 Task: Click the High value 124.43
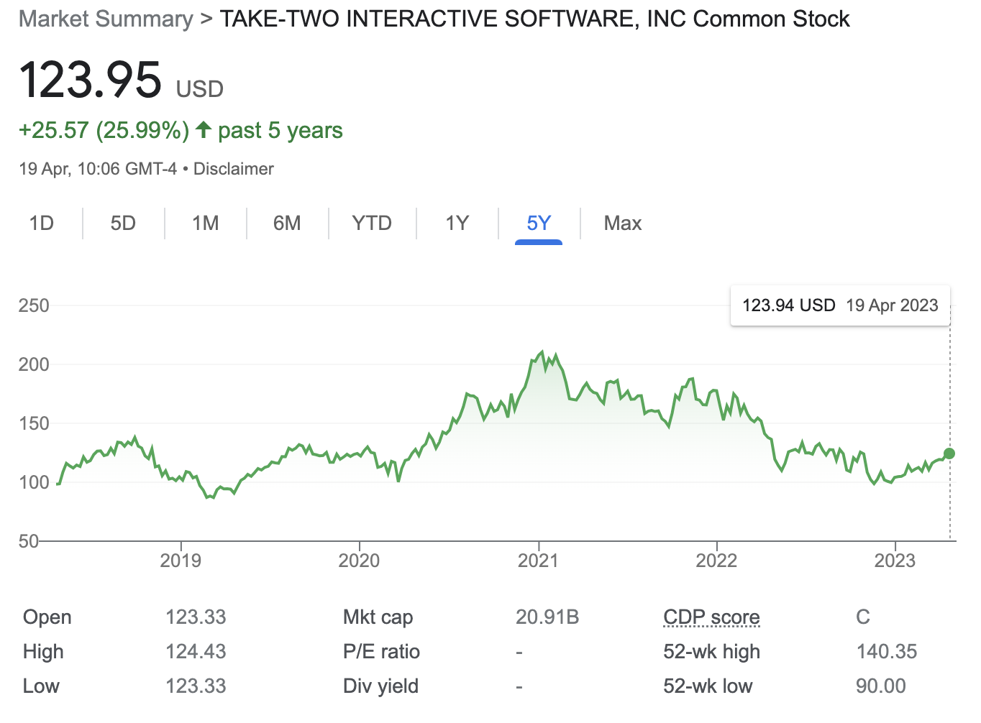click(x=196, y=652)
